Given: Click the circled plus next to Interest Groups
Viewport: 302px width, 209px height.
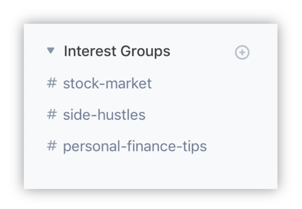Looking at the screenshot, I should (242, 52).
